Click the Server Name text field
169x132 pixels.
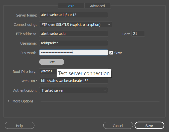[x=73, y=15]
